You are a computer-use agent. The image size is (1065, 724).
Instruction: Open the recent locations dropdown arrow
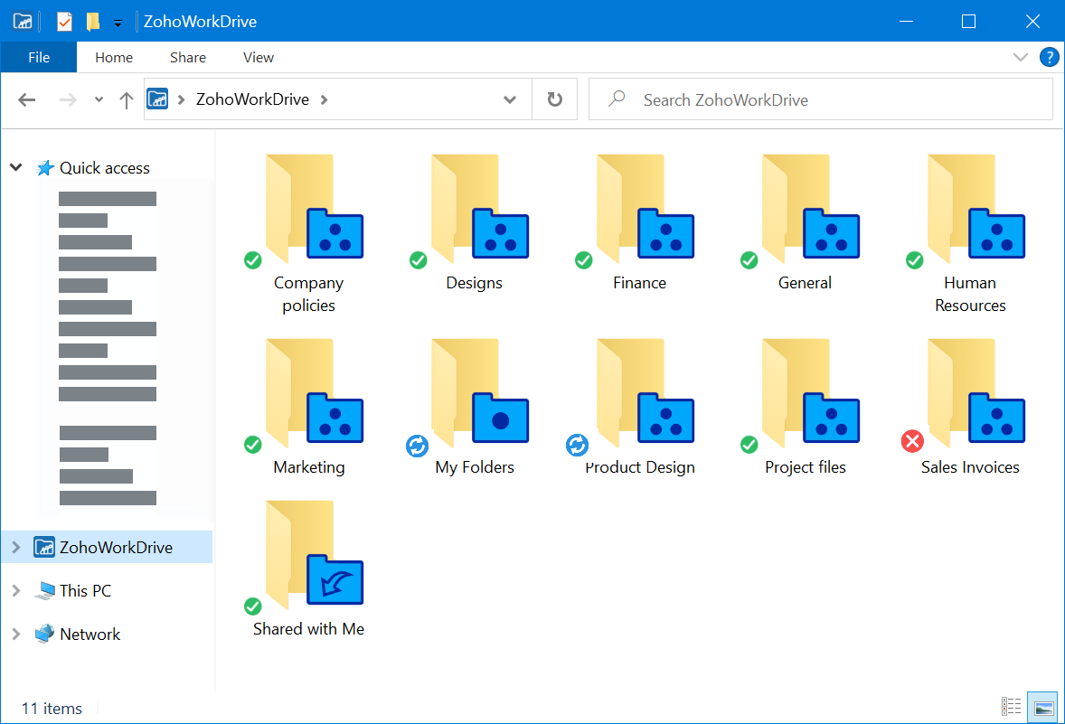[99, 99]
